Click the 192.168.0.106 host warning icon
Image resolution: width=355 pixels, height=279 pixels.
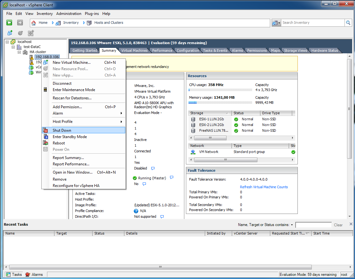(31, 57)
